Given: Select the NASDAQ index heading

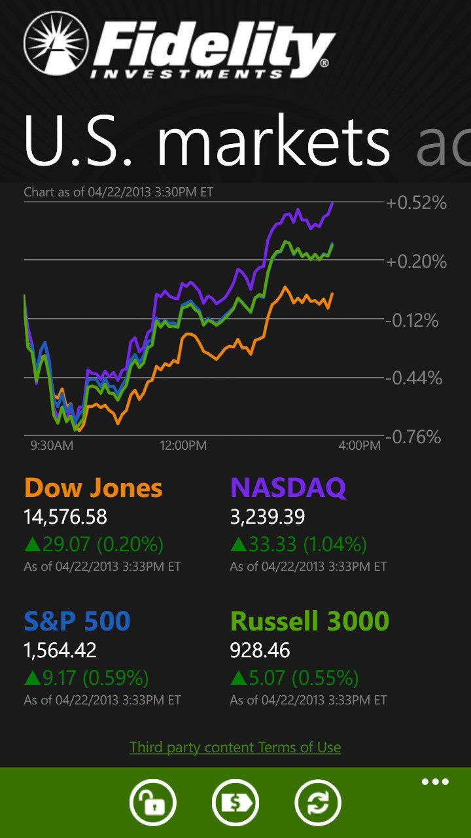Looking at the screenshot, I should [288, 488].
